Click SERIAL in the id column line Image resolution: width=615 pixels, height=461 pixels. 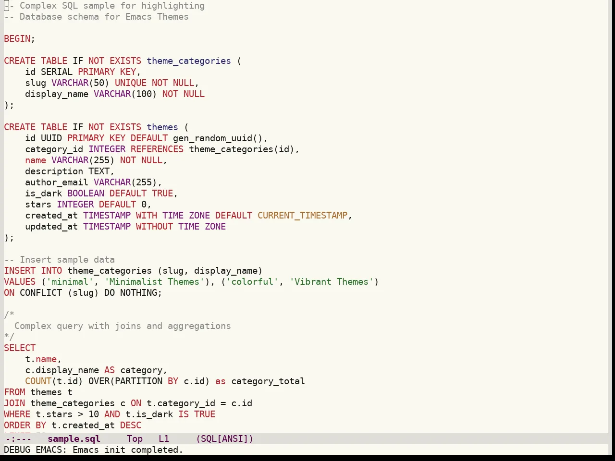[x=57, y=72]
